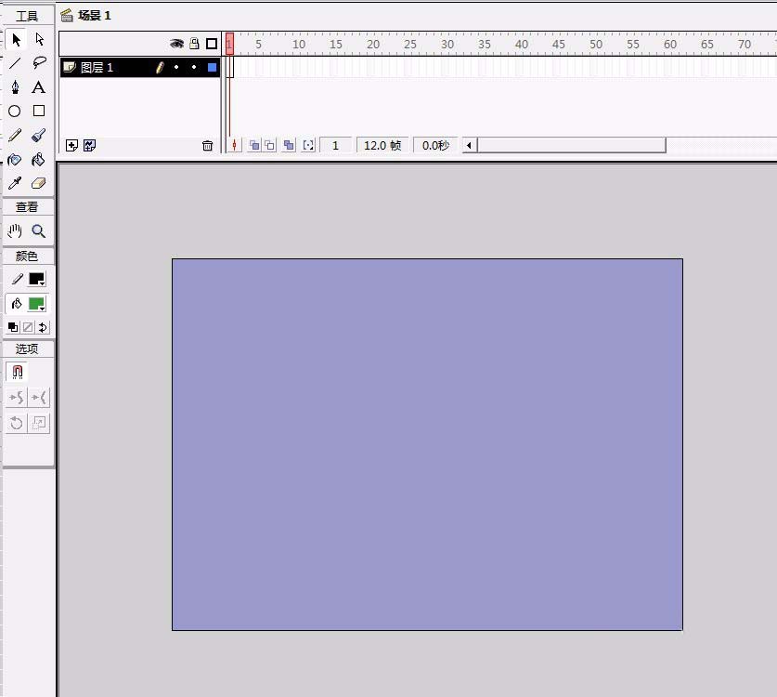Viewport: 777px width, 697px height.
Task: Click the red playhead at frame 1
Action: [x=229, y=44]
